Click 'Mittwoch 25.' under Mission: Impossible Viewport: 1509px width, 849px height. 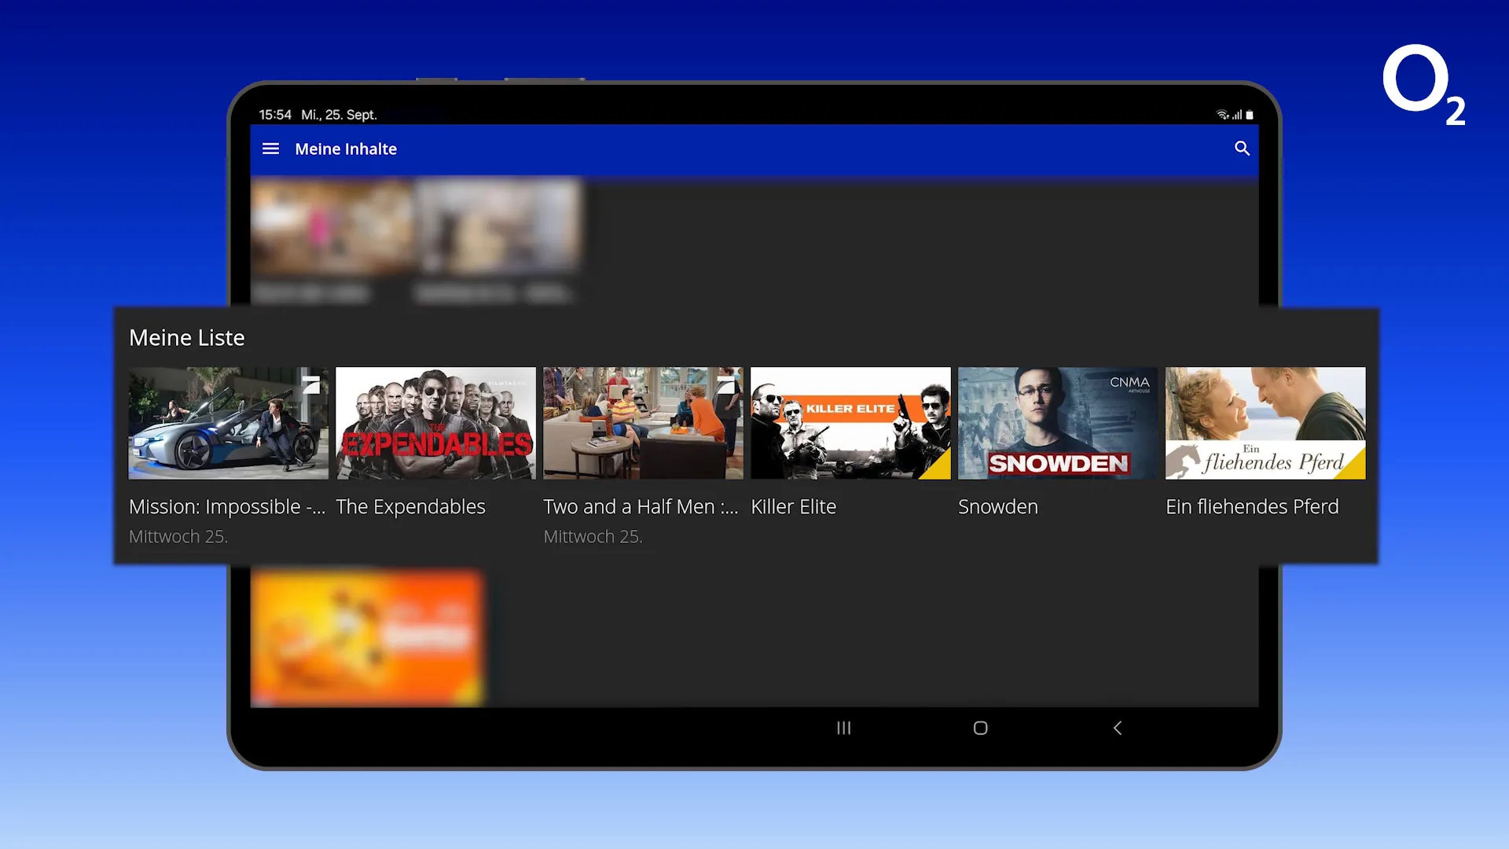click(x=178, y=537)
